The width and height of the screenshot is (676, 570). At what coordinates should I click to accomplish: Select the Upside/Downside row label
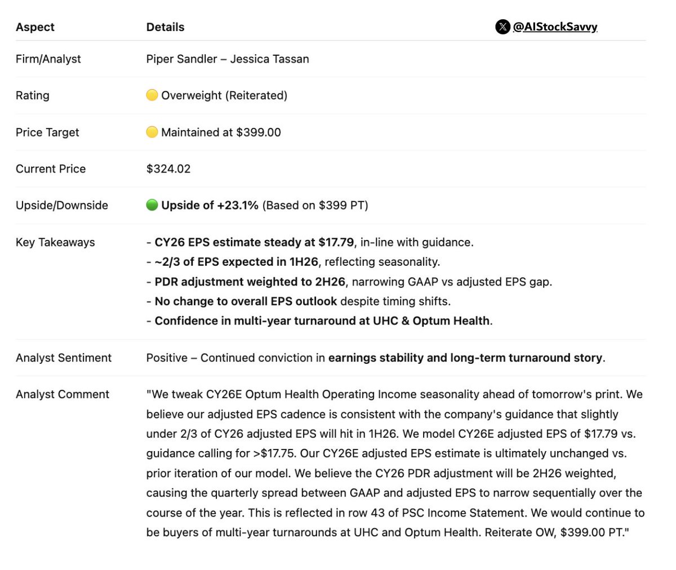tap(62, 205)
